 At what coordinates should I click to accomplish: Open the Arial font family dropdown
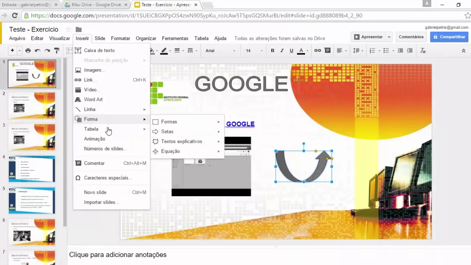coord(220,50)
